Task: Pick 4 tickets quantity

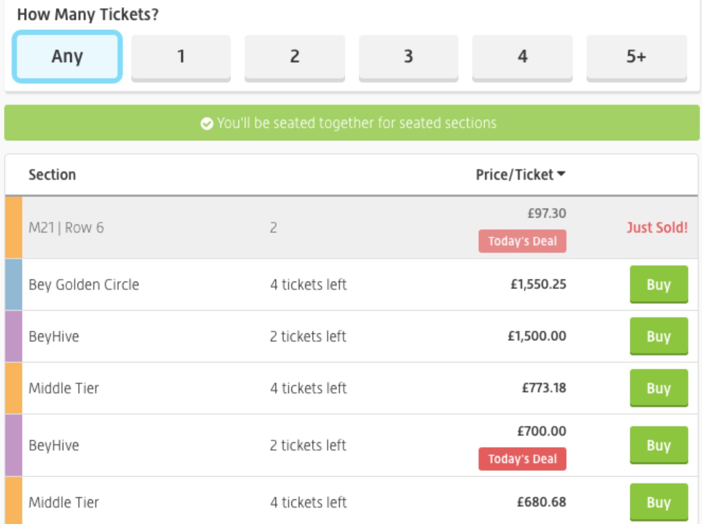Action: 522,57
